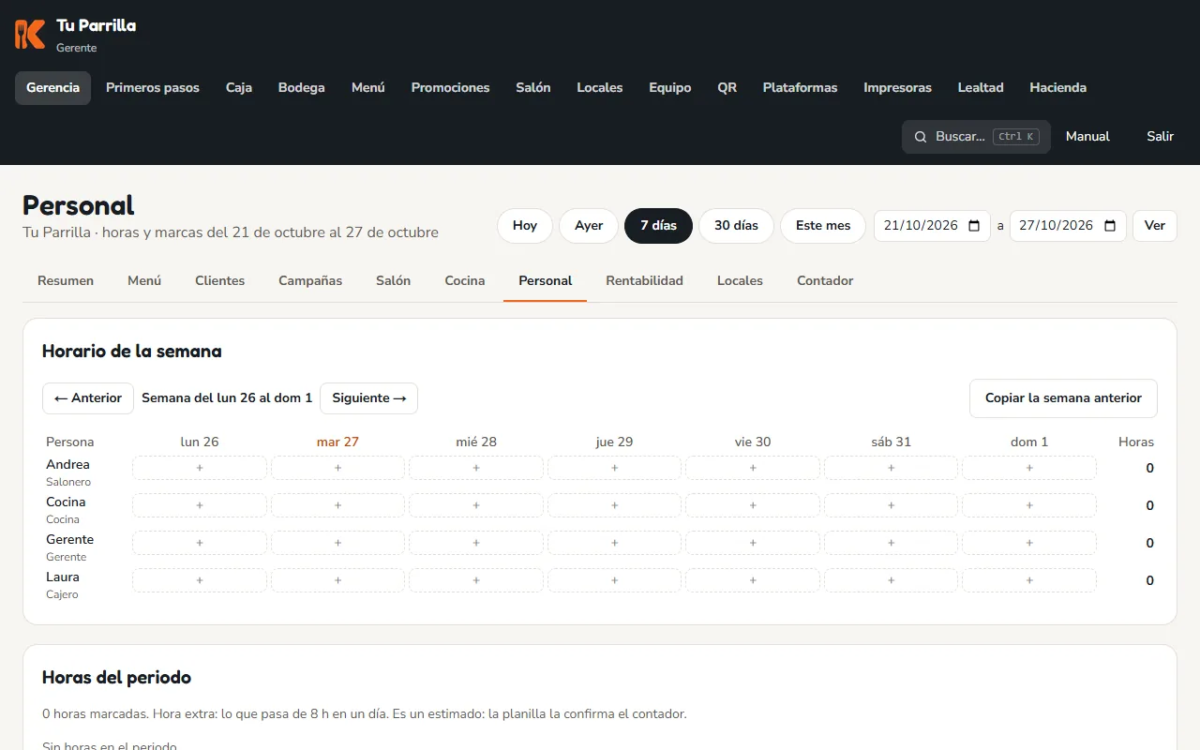Open the Bodega section
The image size is (1200, 750).
click(302, 88)
